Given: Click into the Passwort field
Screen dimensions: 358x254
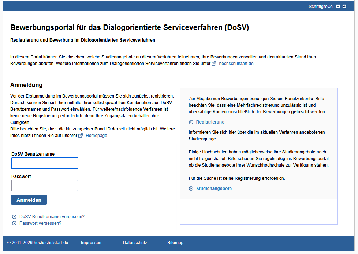Looking at the screenshot, I should point(45,186).
